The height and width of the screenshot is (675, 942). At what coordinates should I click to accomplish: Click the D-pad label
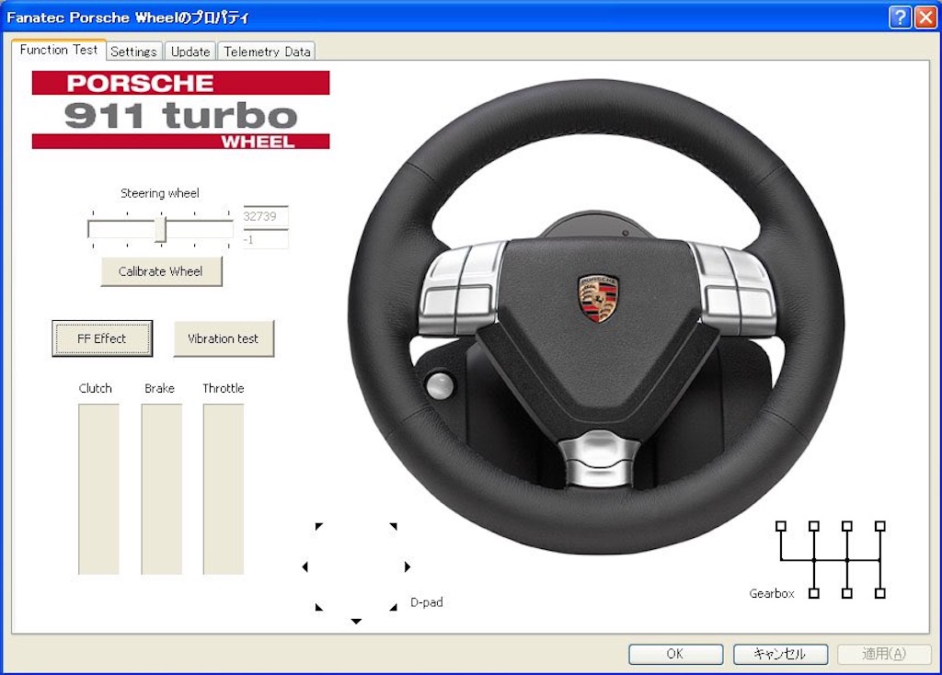[427, 602]
